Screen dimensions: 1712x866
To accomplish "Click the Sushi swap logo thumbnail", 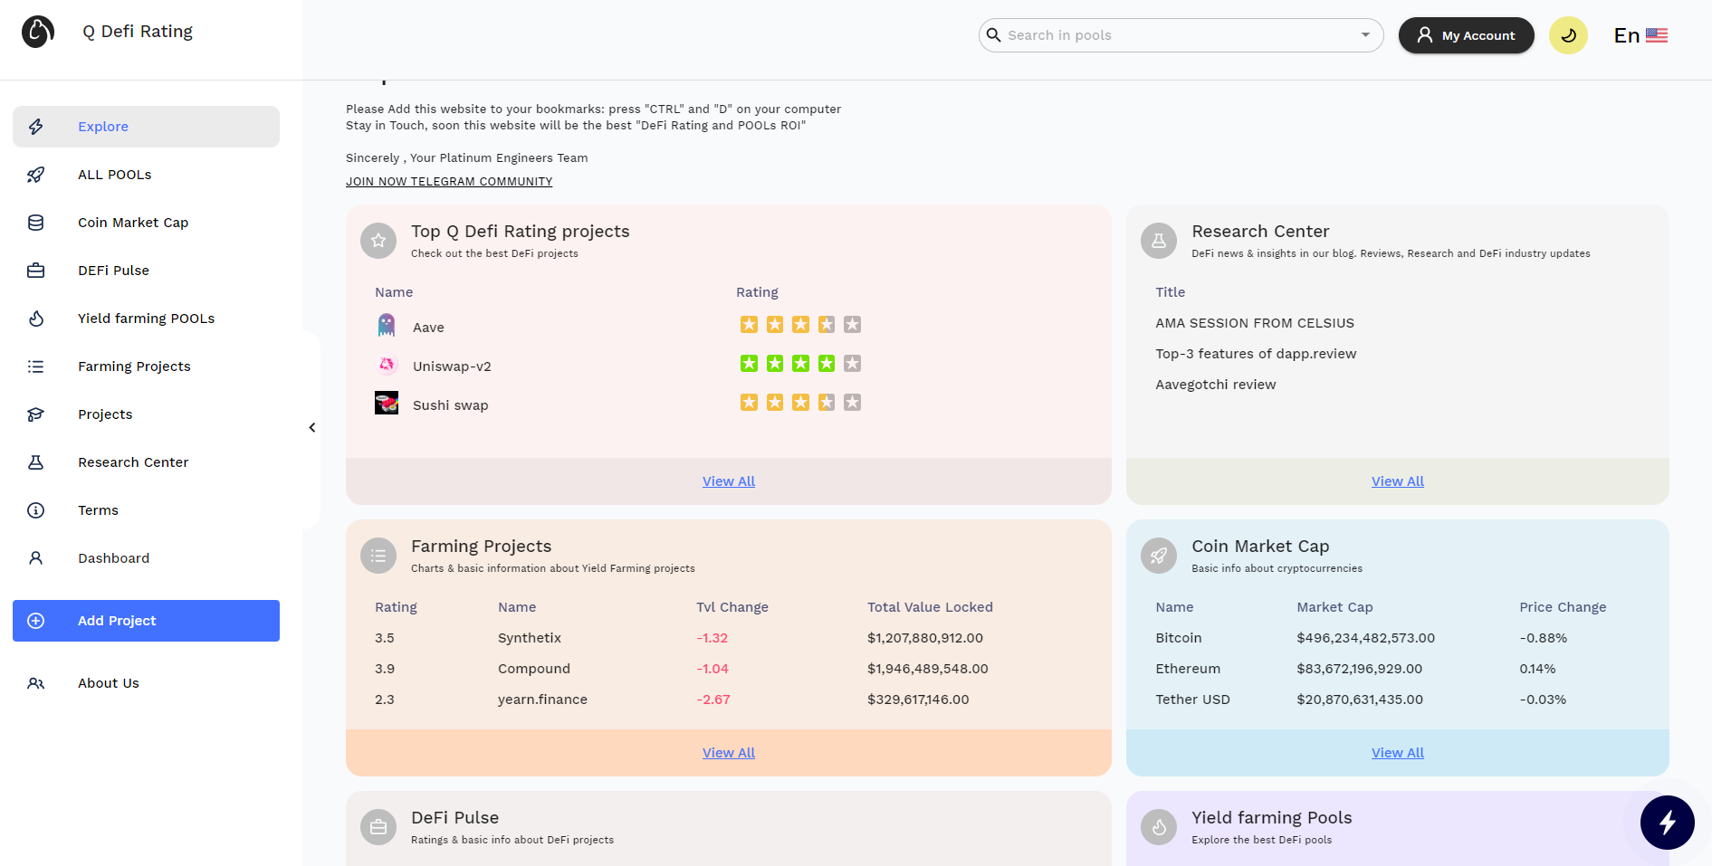I will 387,403.
